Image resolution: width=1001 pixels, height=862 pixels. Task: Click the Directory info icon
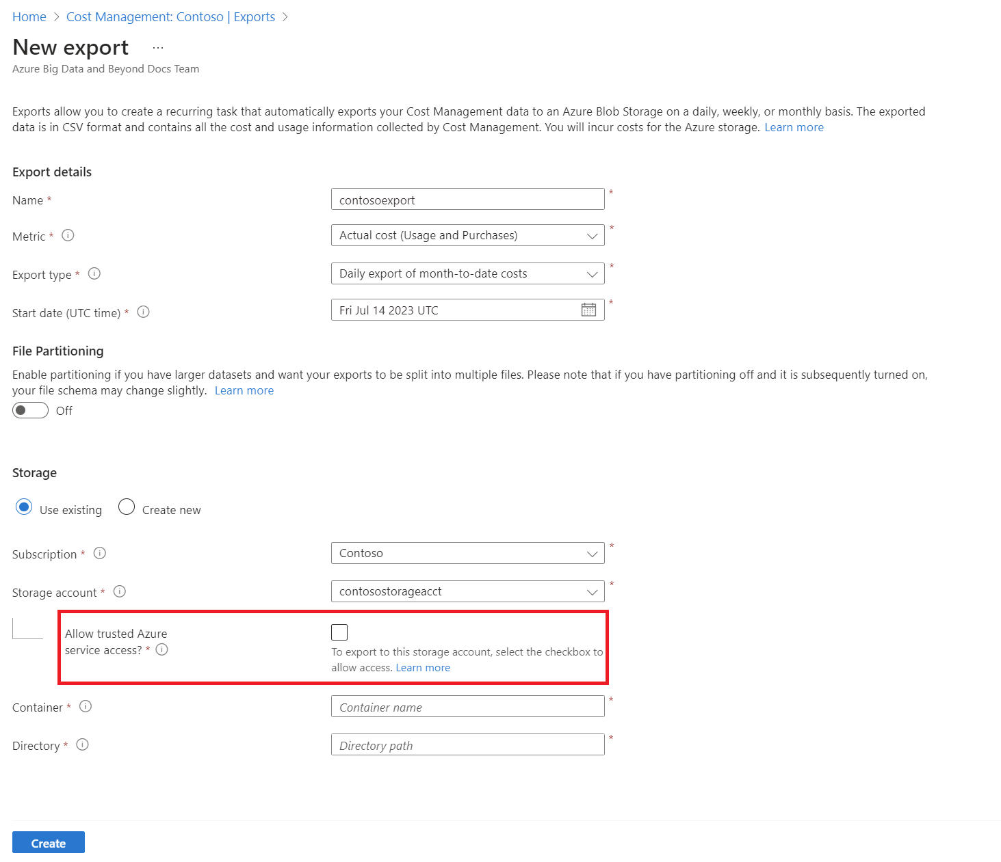pyautogui.click(x=83, y=744)
